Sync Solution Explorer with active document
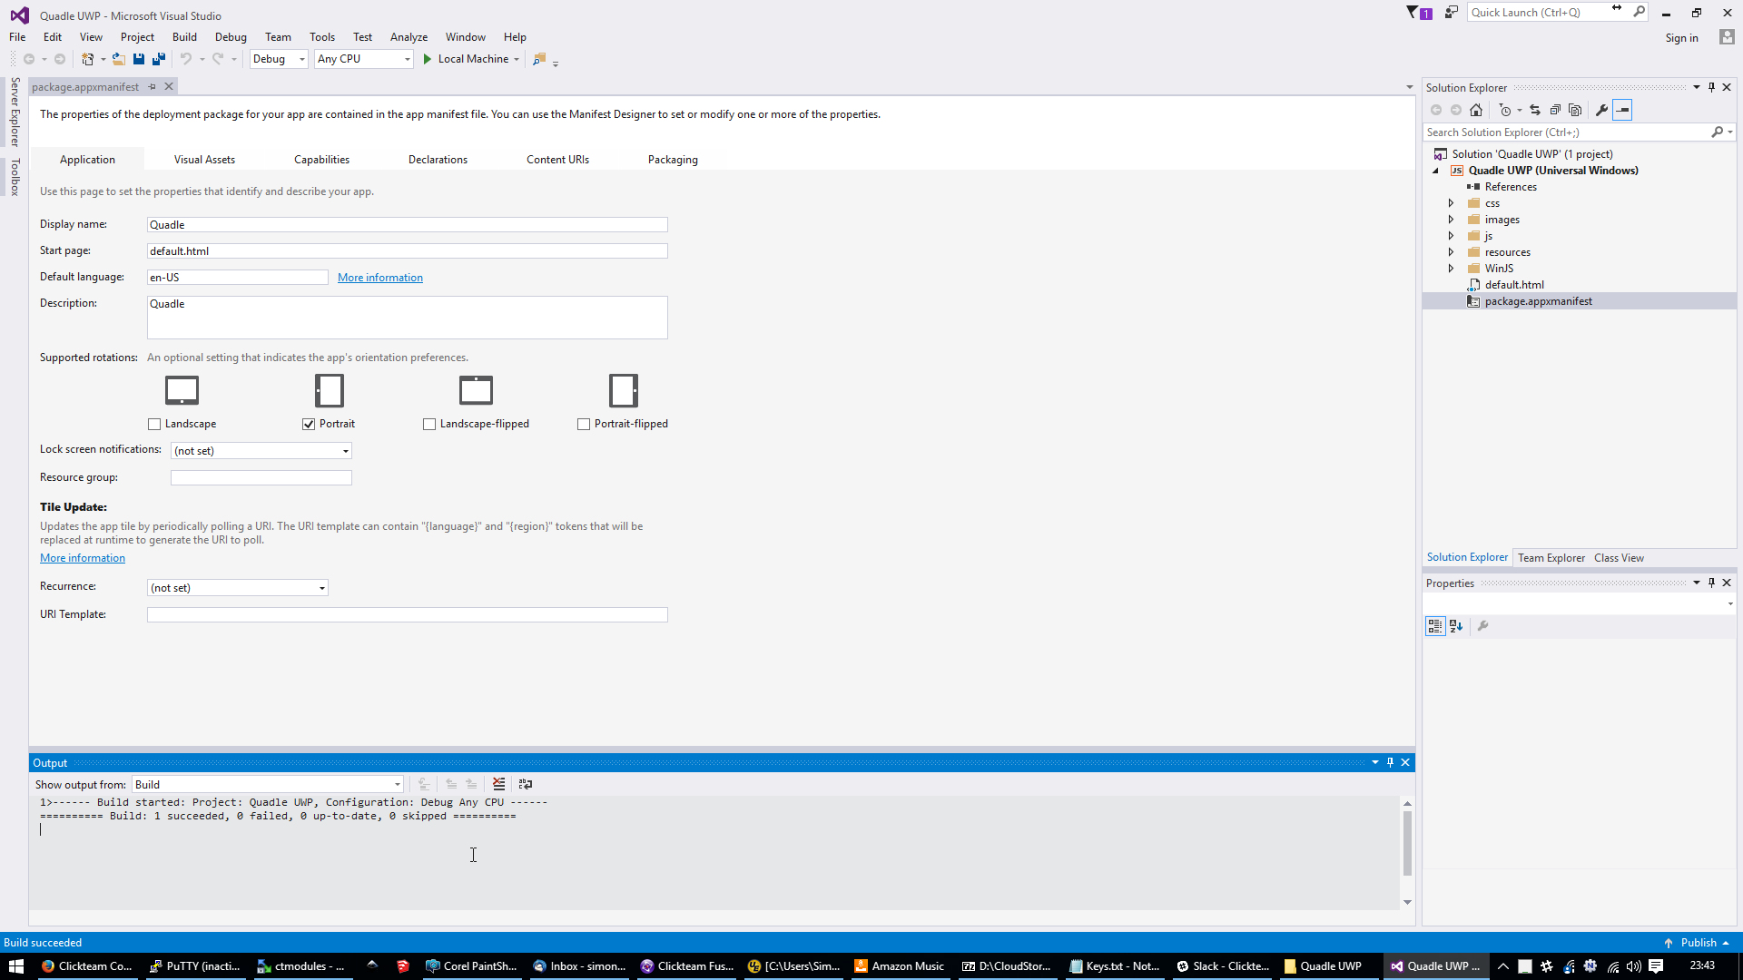This screenshot has width=1743, height=980. click(x=1534, y=110)
